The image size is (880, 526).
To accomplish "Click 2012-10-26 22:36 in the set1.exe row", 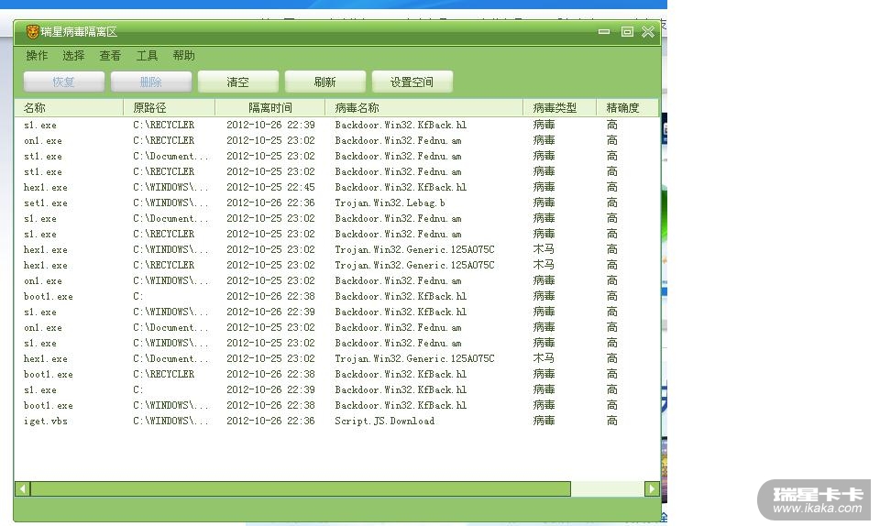I will pos(270,203).
